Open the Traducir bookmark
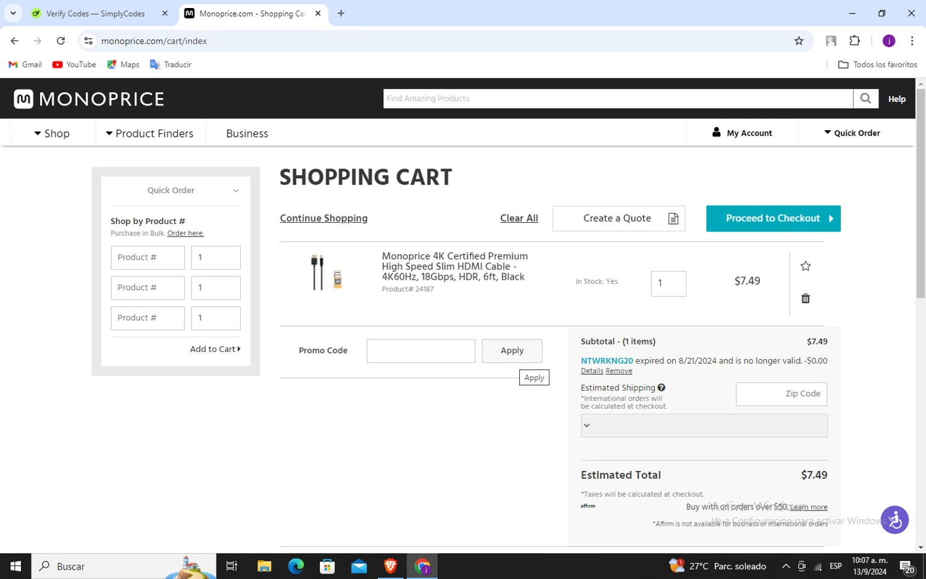Screen dimensions: 926x579 coord(170,64)
